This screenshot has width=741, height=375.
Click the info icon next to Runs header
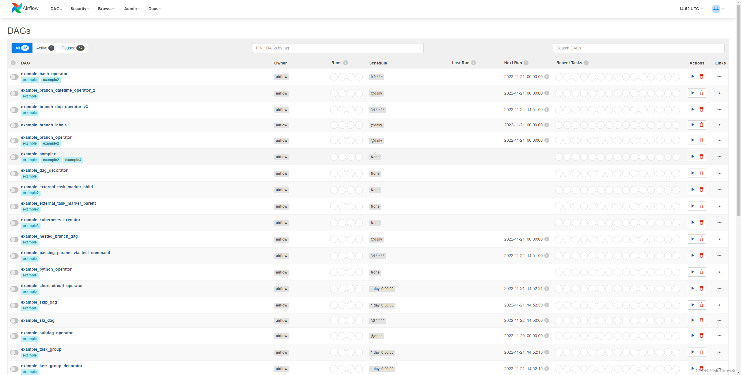(x=346, y=63)
